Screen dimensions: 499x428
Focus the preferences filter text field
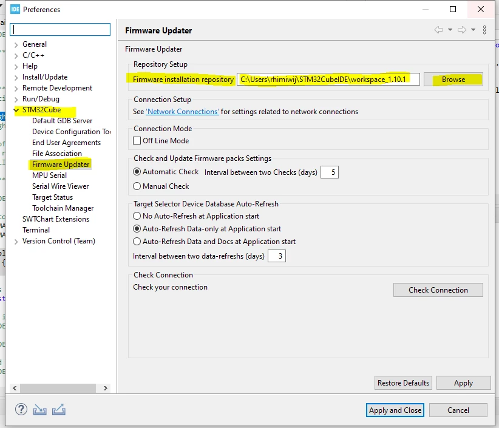60,29
